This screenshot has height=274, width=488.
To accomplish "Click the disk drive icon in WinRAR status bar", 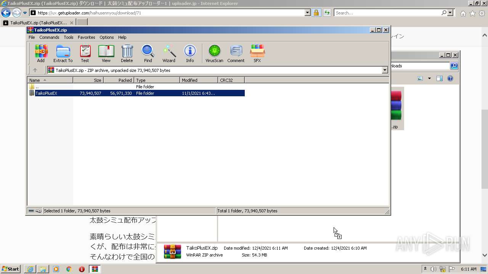I will pyautogui.click(x=31, y=211).
